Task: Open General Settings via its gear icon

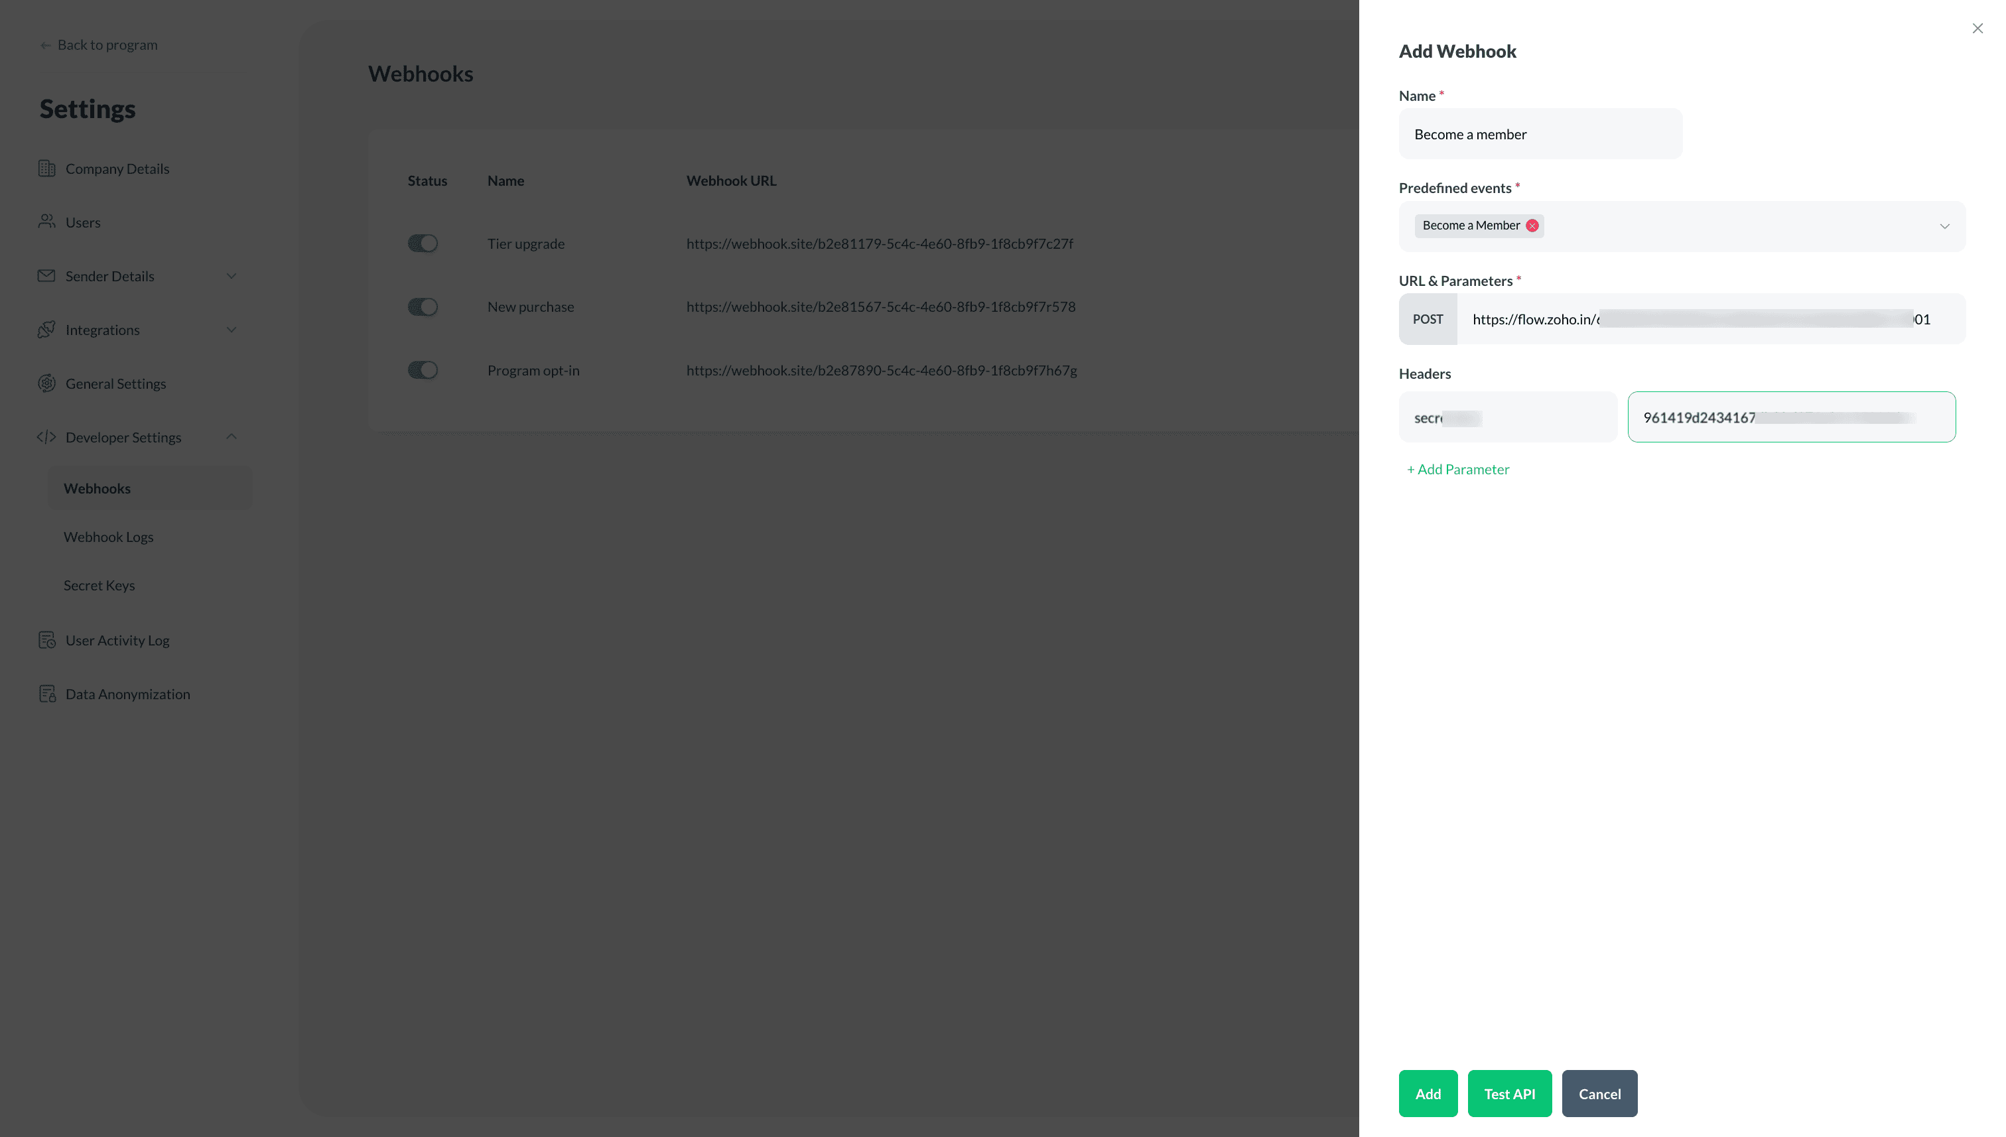Action: pyautogui.click(x=47, y=383)
